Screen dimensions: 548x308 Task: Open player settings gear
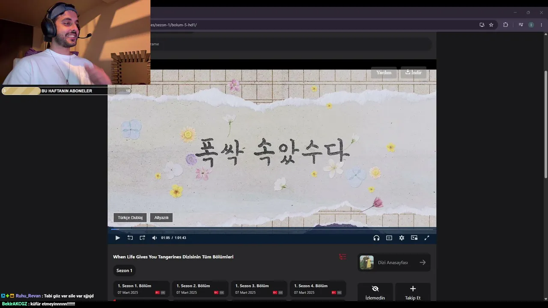coord(402,238)
